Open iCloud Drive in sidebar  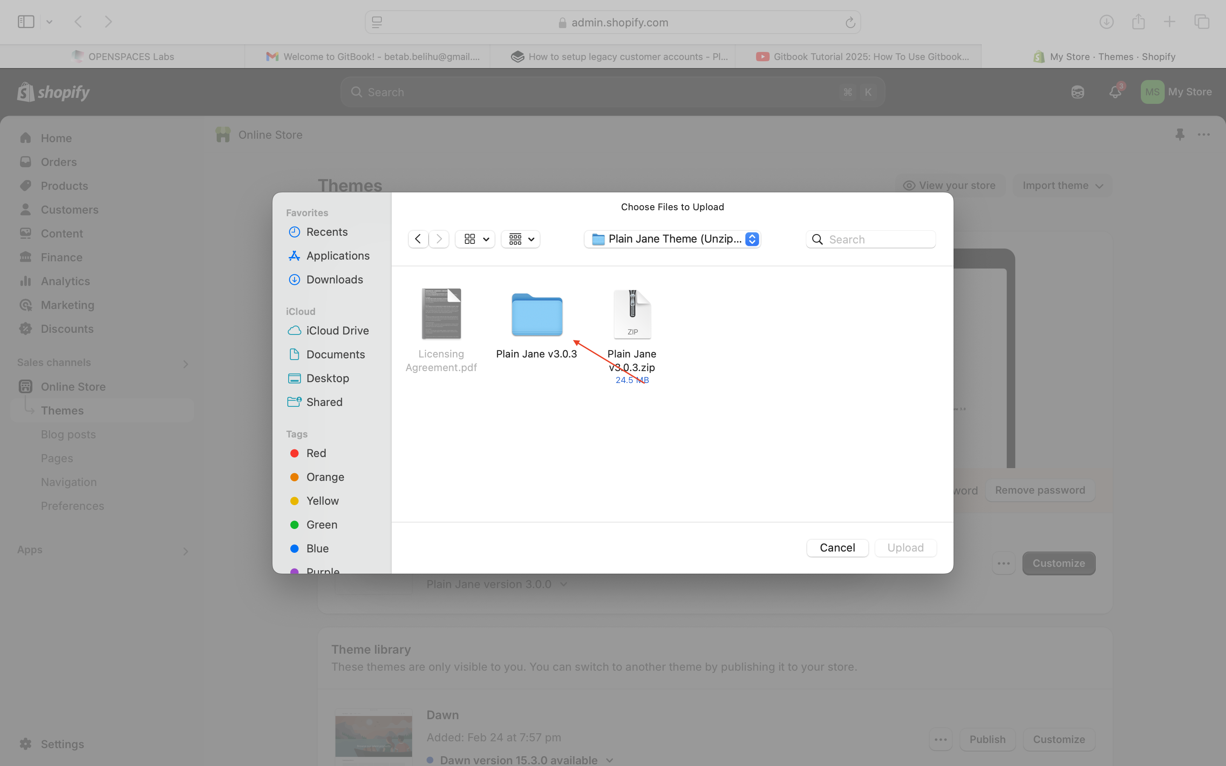click(337, 330)
